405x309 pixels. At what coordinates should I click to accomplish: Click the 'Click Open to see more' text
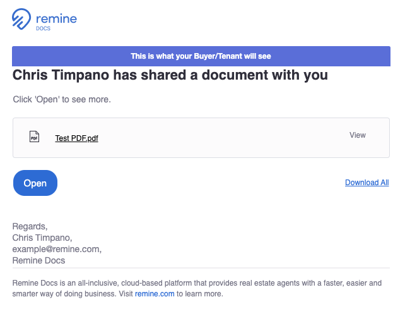pyautogui.click(x=62, y=99)
